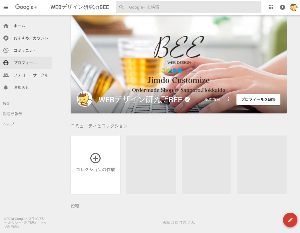Open ヘルプ help link
Viewport: 300px width, 233px height.
(x=8, y=124)
